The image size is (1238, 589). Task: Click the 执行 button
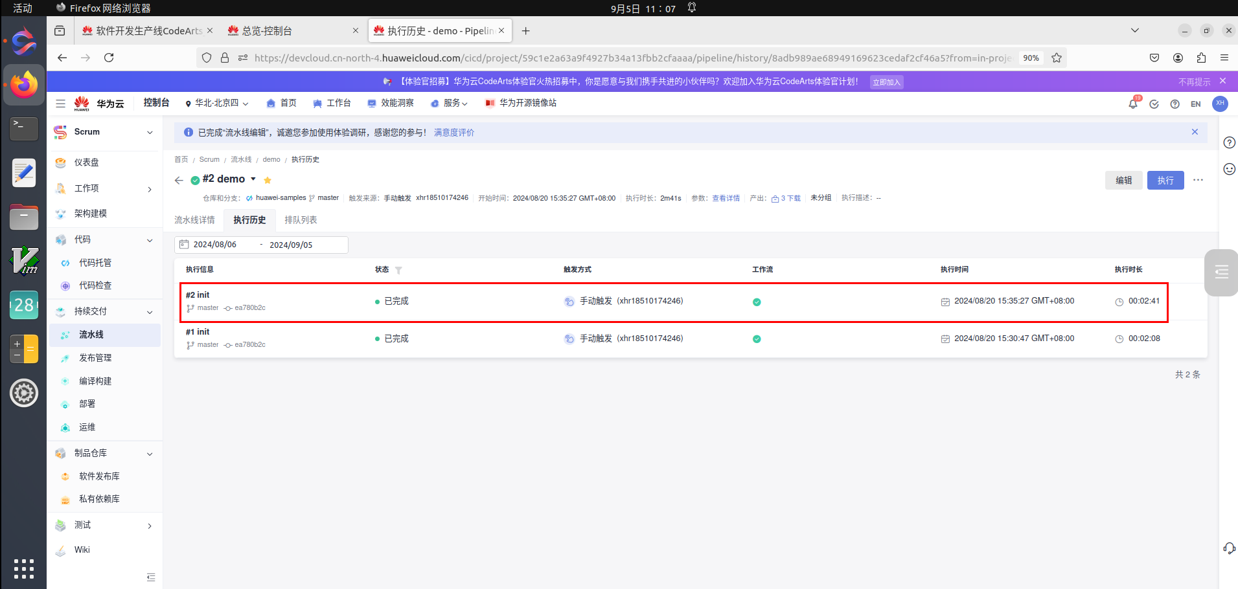1165,180
